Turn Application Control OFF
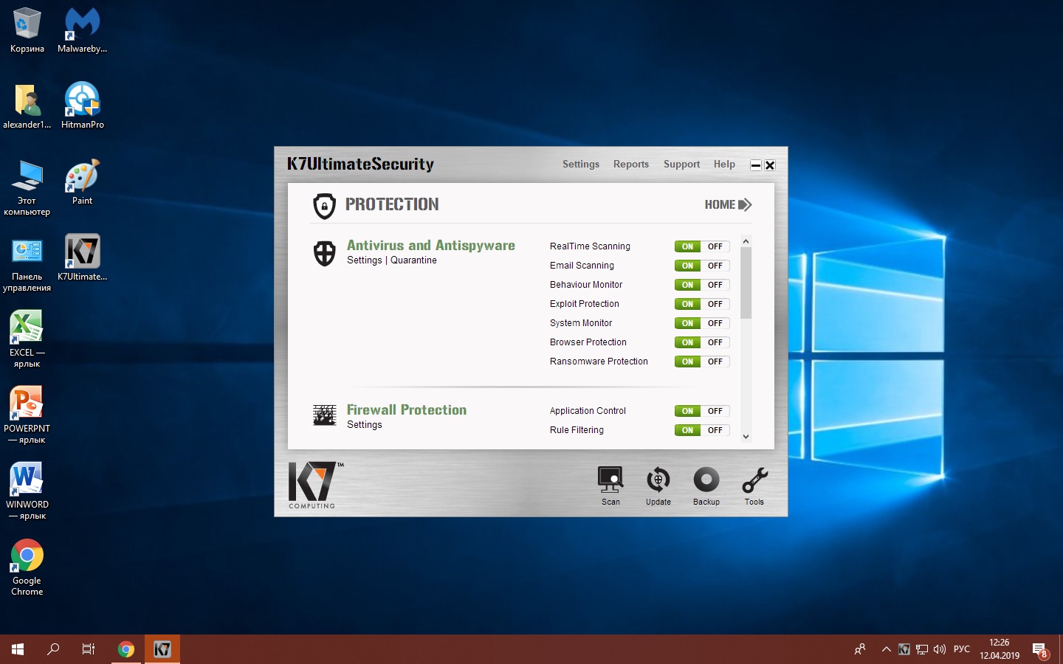1063x664 pixels. click(715, 411)
